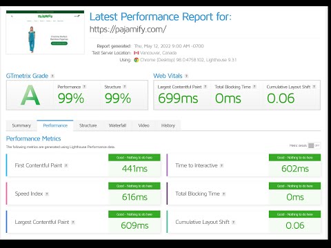Screen dimensions: 331x248
Task: Click the Total Blocking Time 0ms metric value
Action: (x=295, y=197)
